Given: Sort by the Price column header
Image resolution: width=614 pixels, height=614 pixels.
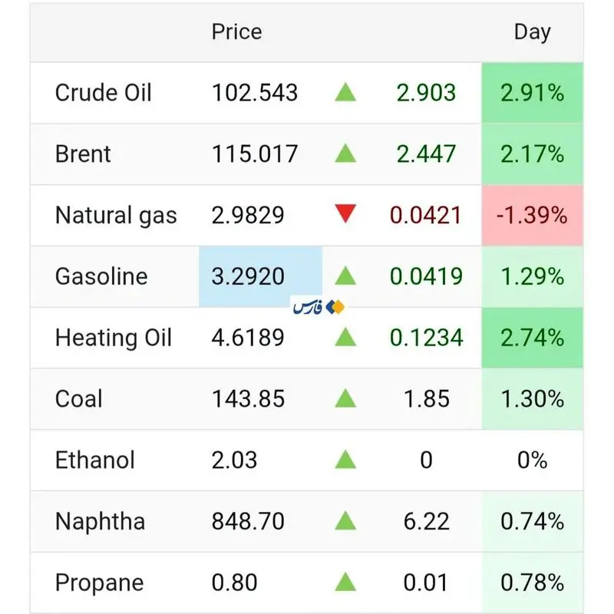Looking at the screenshot, I should (236, 31).
